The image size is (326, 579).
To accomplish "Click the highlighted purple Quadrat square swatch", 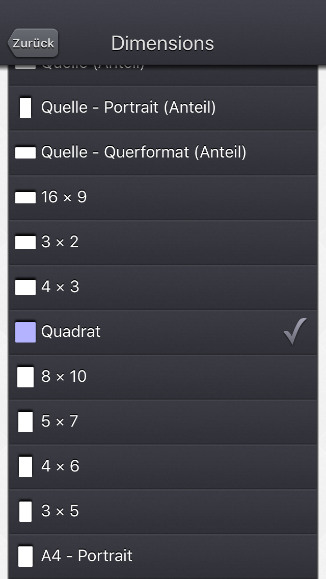I will (x=25, y=332).
